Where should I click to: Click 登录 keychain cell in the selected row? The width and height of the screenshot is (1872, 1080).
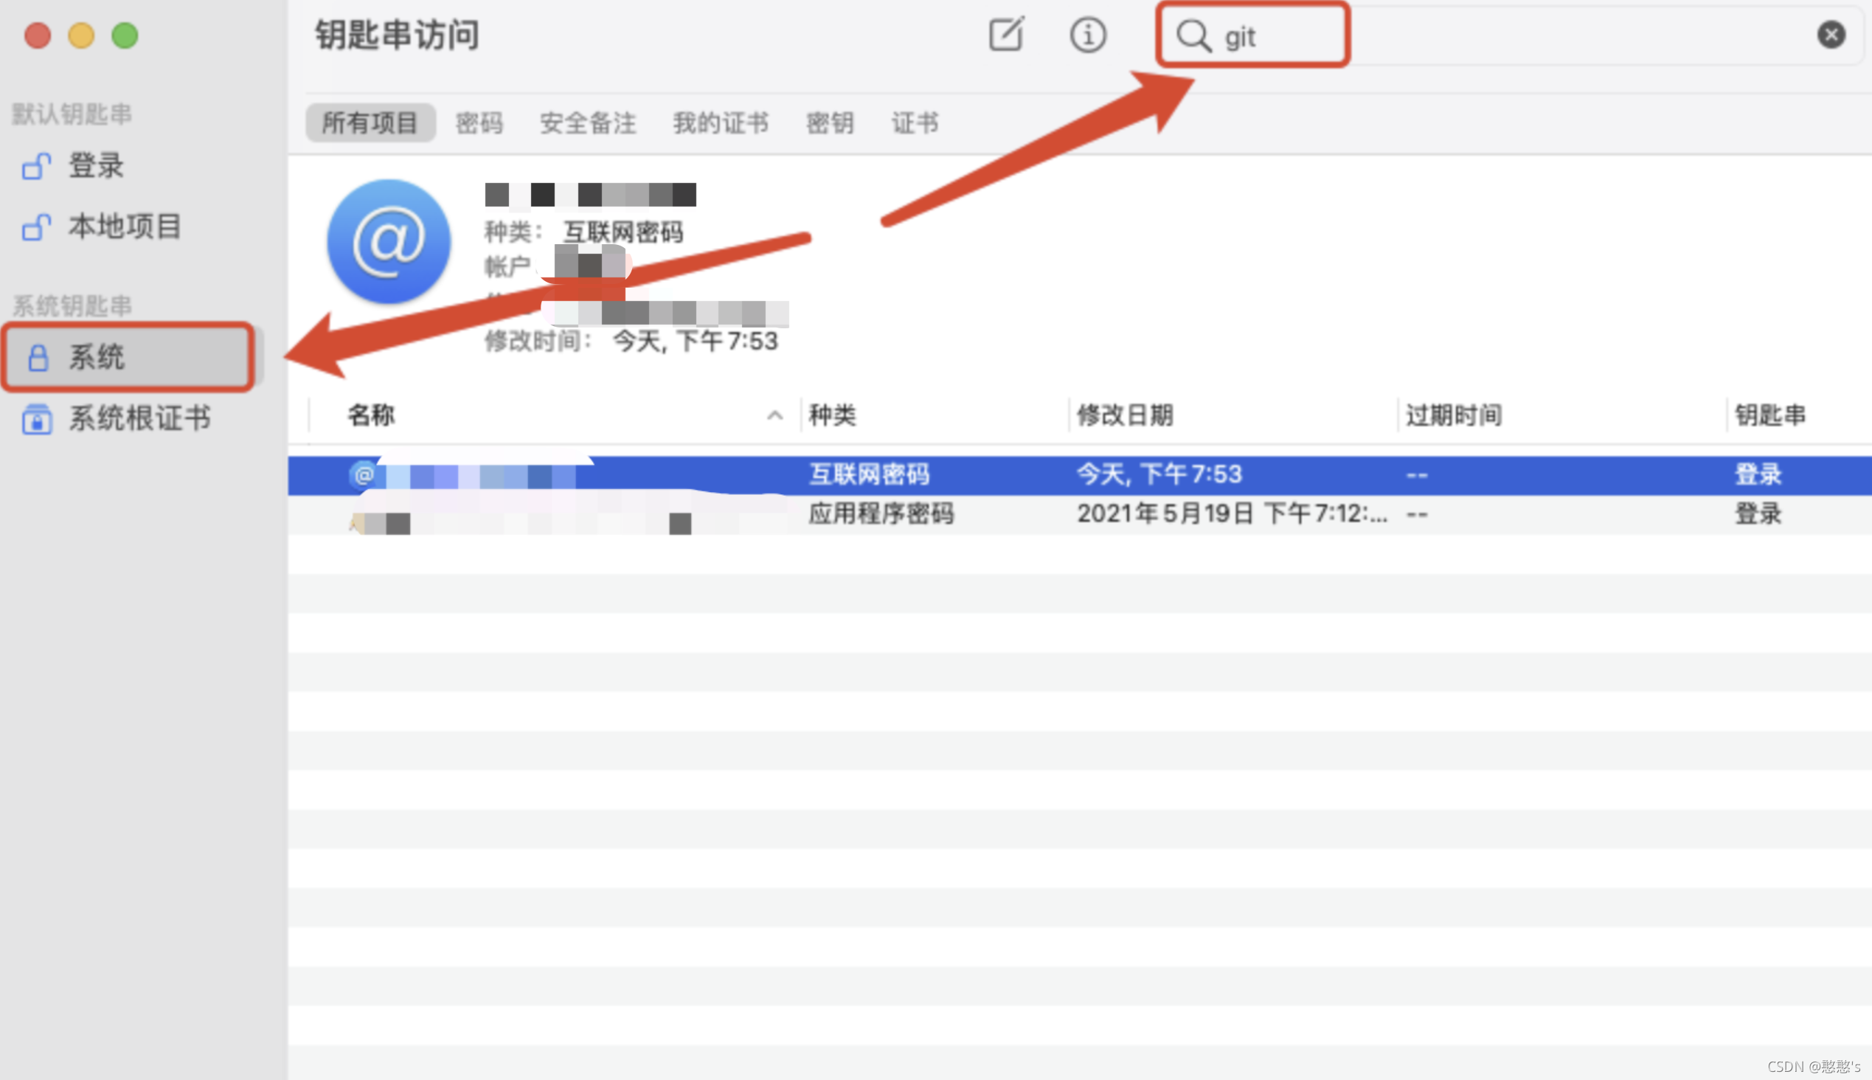1758,474
